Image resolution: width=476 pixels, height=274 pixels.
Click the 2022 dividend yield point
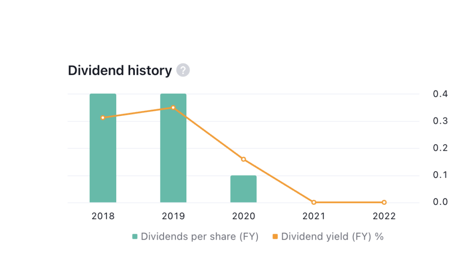[384, 202]
